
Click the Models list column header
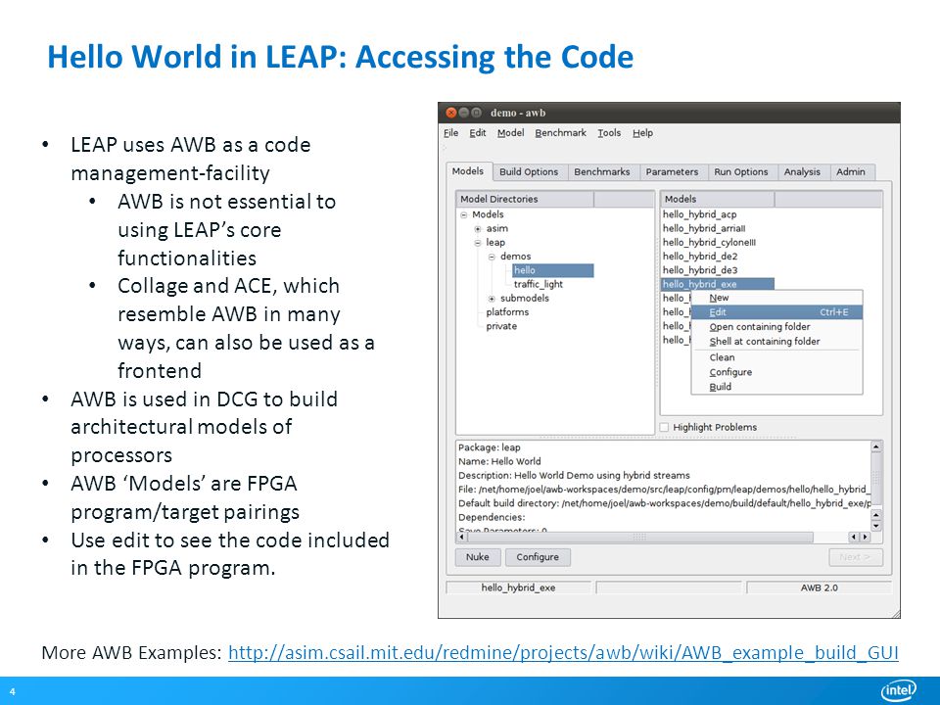pyautogui.click(x=718, y=199)
